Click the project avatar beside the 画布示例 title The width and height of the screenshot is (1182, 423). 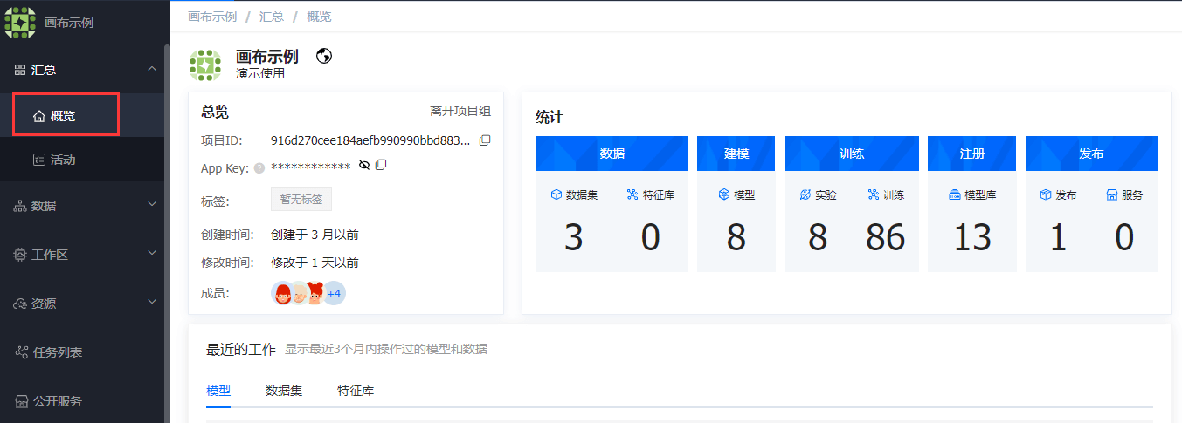206,65
